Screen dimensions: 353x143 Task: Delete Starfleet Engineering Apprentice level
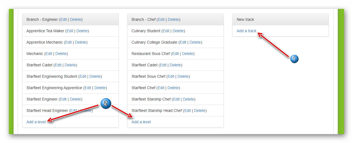pos(100,88)
